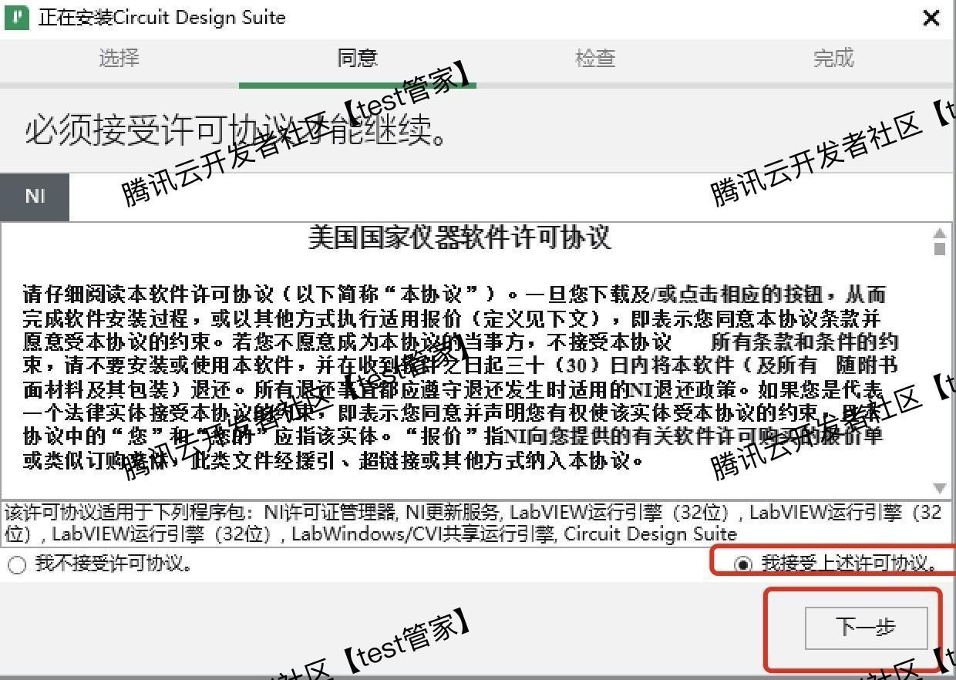956x680 pixels.
Task: Click the 该许可协议适用于下列程序包 package list text
Action: click(473, 523)
